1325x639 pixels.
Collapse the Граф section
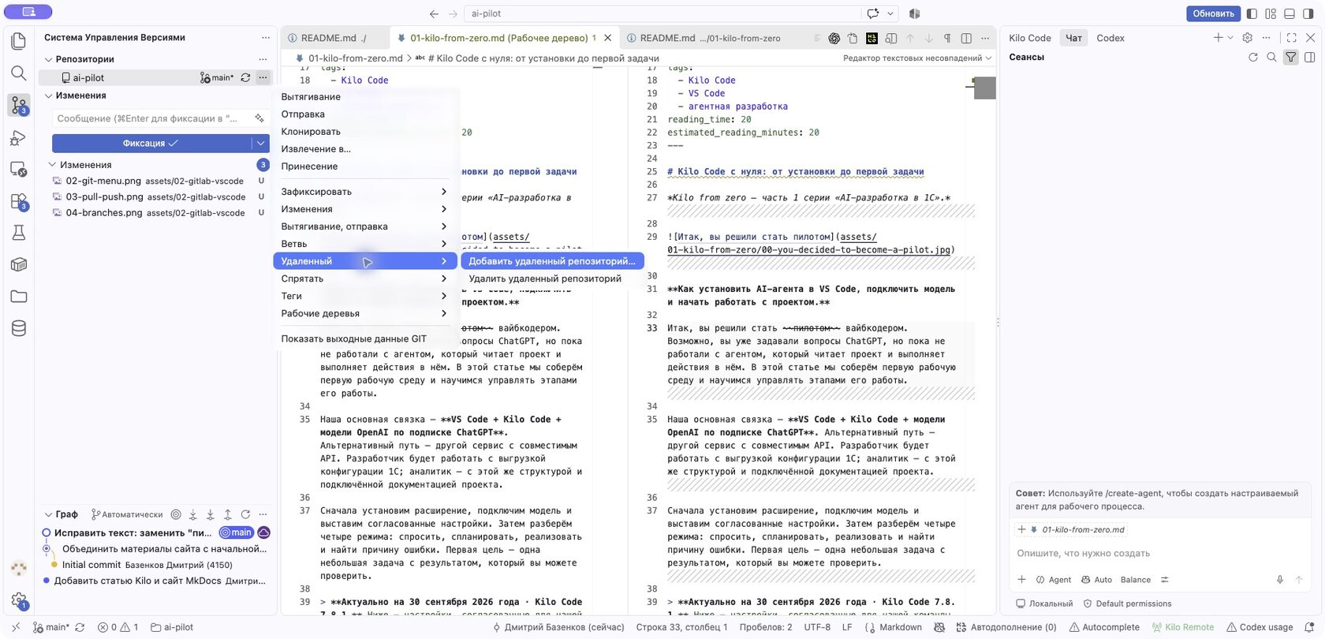pyautogui.click(x=48, y=514)
